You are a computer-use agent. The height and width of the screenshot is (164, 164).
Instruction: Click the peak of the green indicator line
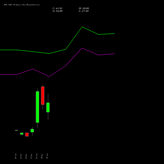pos(82,27)
